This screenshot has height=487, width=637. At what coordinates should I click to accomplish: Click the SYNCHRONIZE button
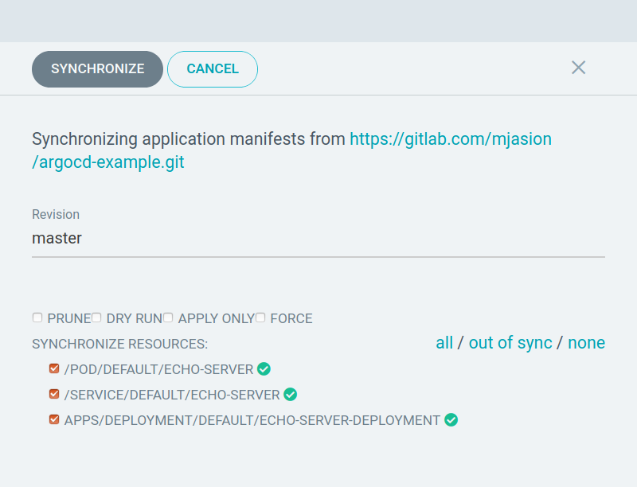(97, 68)
